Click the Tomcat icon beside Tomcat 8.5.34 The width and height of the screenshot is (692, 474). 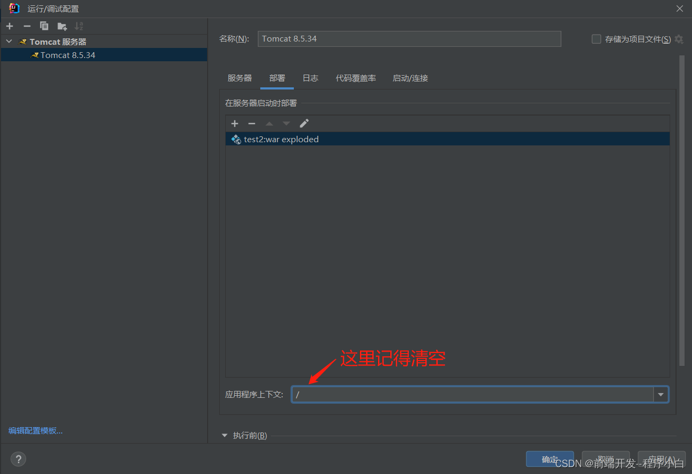(x=35, y=55)
